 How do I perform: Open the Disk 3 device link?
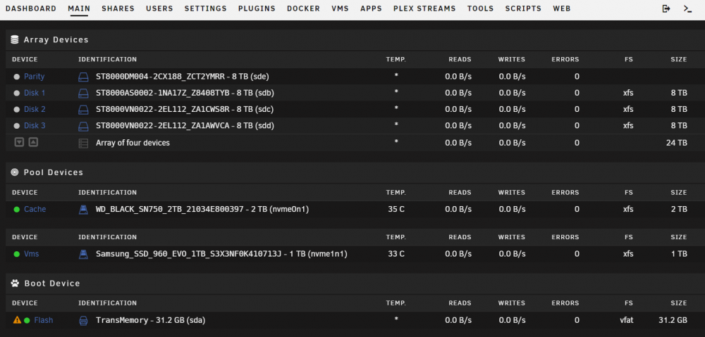[x=35, y=126]
